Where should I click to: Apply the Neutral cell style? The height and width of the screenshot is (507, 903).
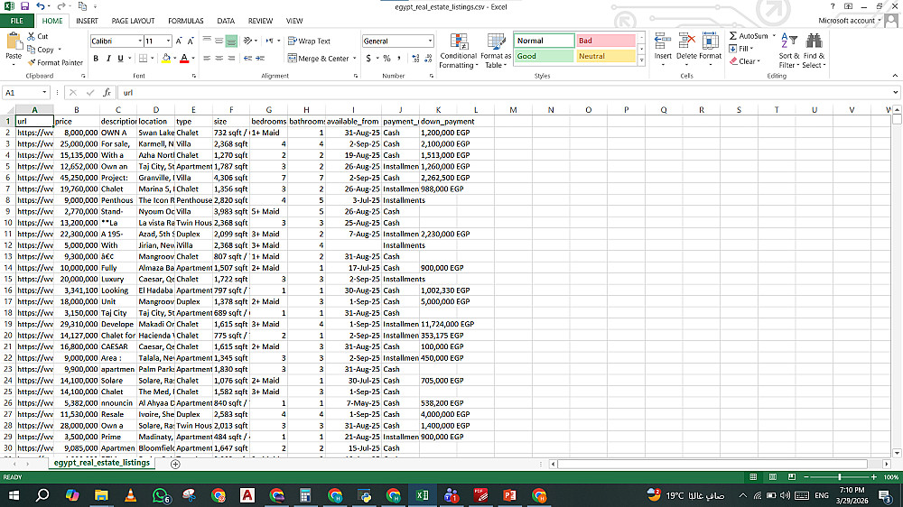click(x=605, y=56)
